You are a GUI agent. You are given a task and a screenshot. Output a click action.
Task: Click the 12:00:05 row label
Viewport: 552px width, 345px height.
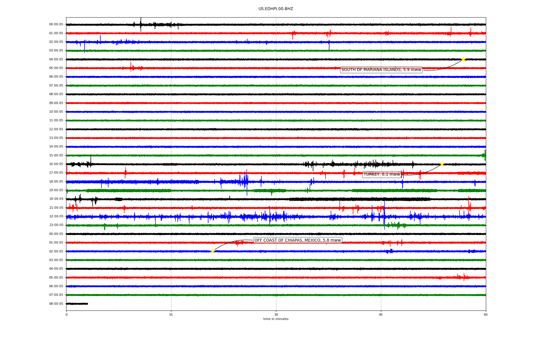[56, 129]
